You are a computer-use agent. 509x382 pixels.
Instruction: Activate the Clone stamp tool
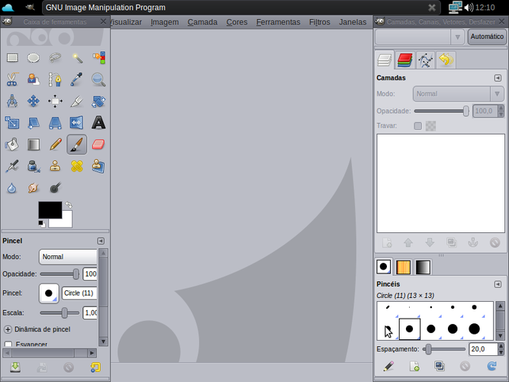pyautogui.click(x=55, y=166)
